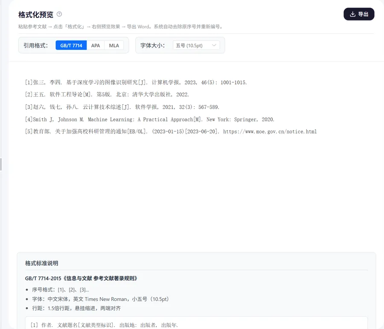Click the 字体：中文宋体 bullet line
Image resolution: width=384 pixels, height=329 pixels.
(x=100, y=299)
